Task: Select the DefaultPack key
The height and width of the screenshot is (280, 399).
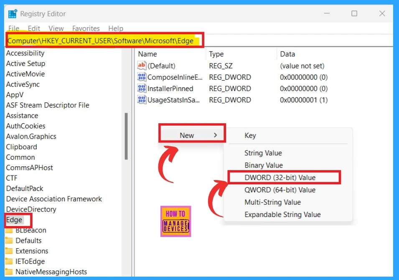Action: (x=25, y=188)
